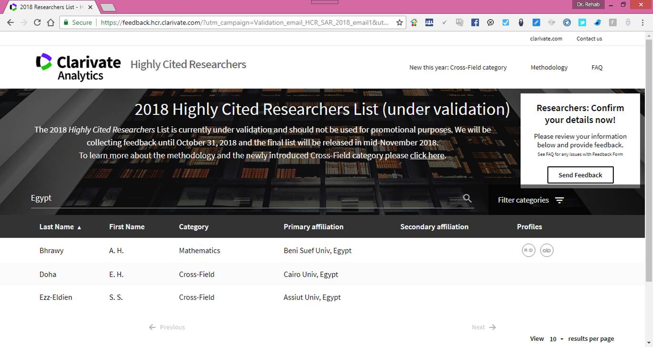Select the 2018 Researchers List tab
Image resolution: width=653 pixels, height=347 pixels.
(x=50, y=7)
